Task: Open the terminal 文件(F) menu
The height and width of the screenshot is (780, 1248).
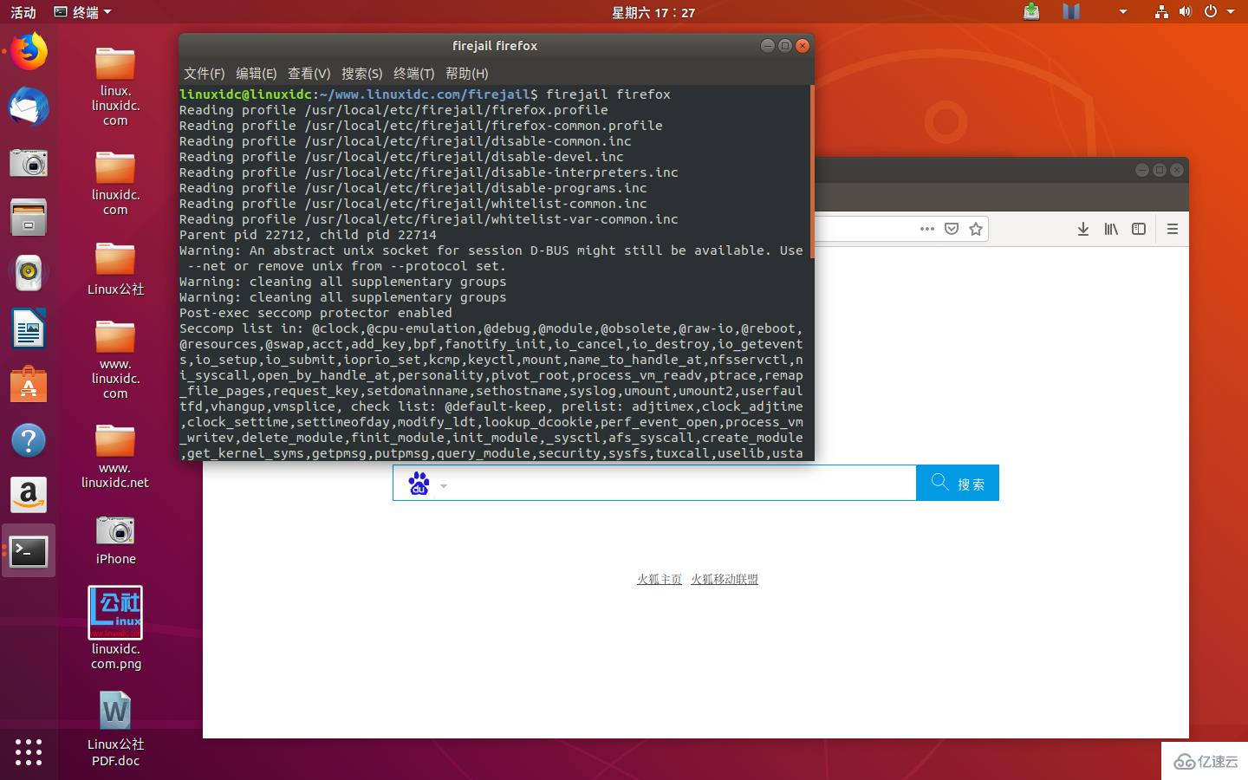Action: pyautogui.click(x=204, y=74)
